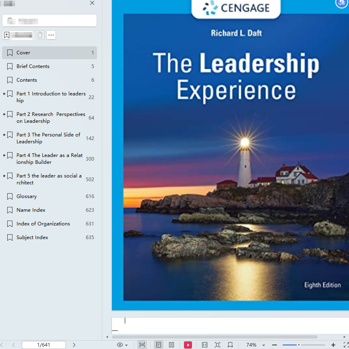Screen dimensions: 349x349
Task: Go to the previous page
Action: (14, 345)
